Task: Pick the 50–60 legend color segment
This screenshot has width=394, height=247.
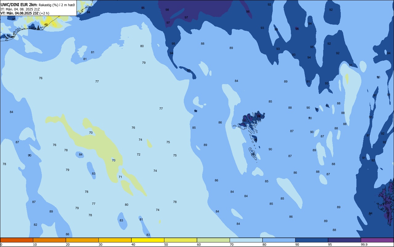Action: click(180, 240)
